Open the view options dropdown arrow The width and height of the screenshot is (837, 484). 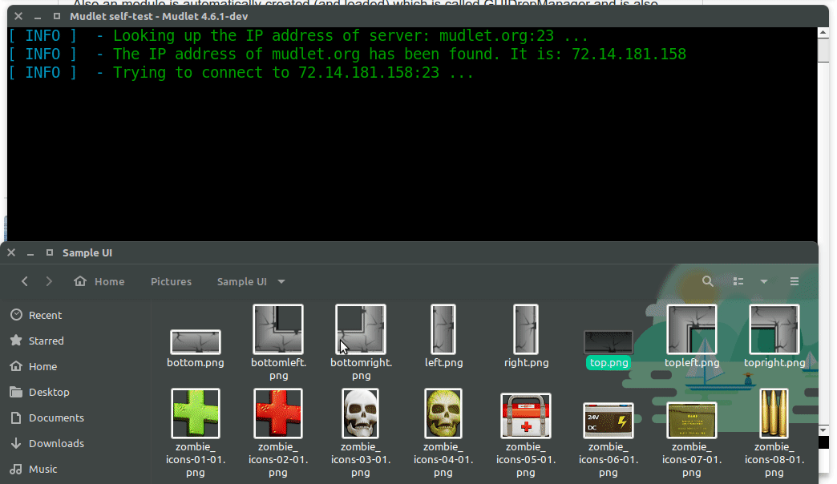764,281
